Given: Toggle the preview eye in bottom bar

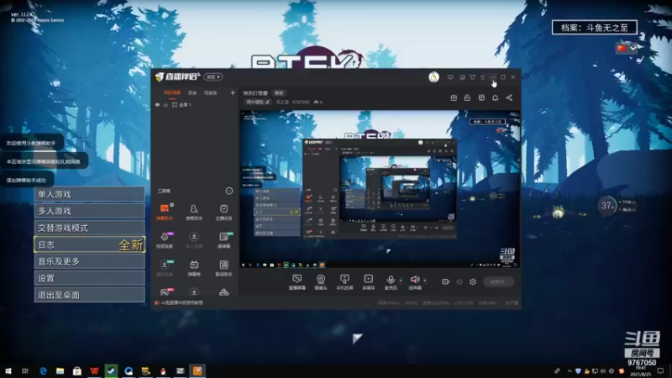Looking at the screenshot, I should click(459, 282).
